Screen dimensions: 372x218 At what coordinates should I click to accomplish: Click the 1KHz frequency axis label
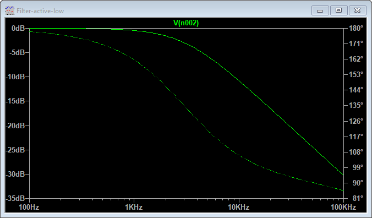(134, 207)
